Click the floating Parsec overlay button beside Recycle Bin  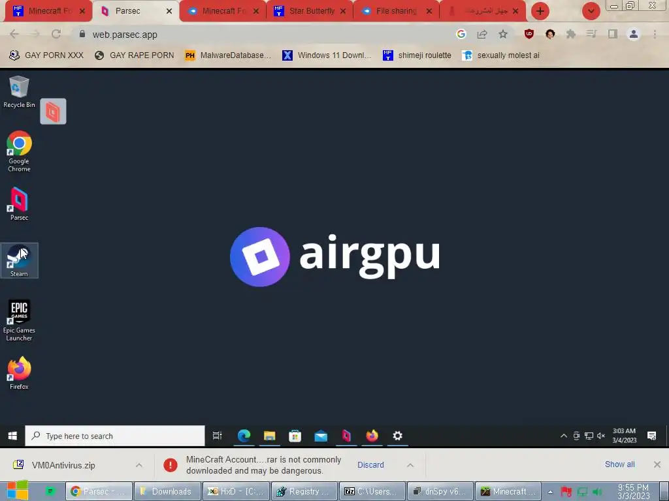(x=53, y=112)
